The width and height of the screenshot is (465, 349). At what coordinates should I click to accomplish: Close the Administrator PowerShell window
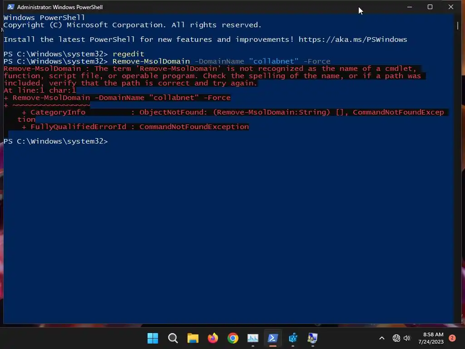(x=451, y=7)
